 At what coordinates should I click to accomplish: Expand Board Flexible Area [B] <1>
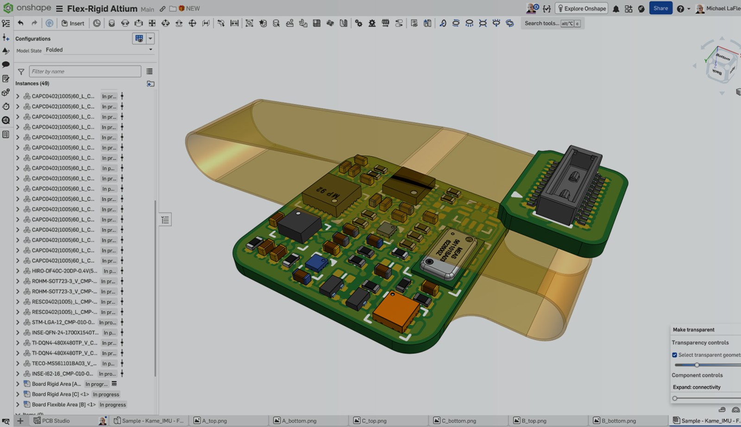[x=18, y=404]
